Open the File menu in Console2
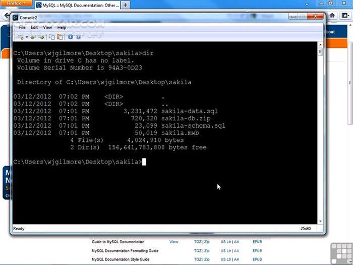The width and height of the screenshot is (353, 265). pyautogui.click(x=22, y=27)
